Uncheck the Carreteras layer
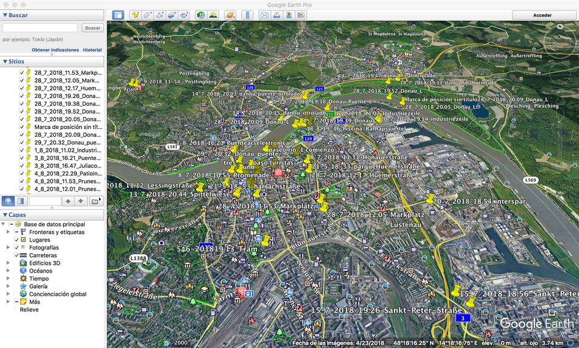This screenshot has width=579, height=348. tap(17, 256)
